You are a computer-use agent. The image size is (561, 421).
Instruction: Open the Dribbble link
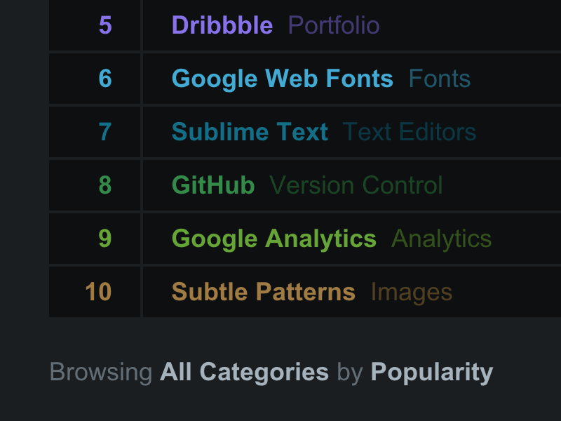(x=222, y=25)
